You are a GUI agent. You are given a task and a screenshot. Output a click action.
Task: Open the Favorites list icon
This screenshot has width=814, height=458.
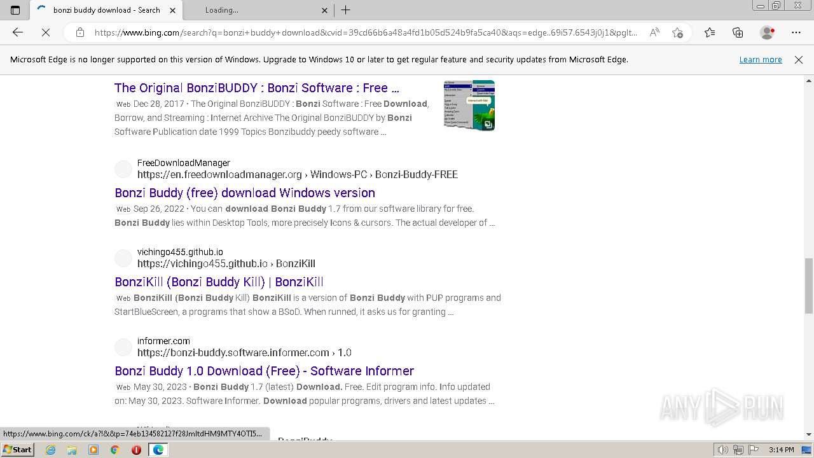coord(710,32)
